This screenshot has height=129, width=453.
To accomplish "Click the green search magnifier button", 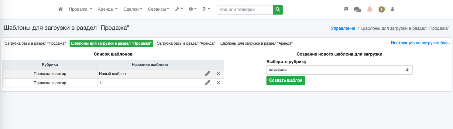I will click(x=278, y=10).
